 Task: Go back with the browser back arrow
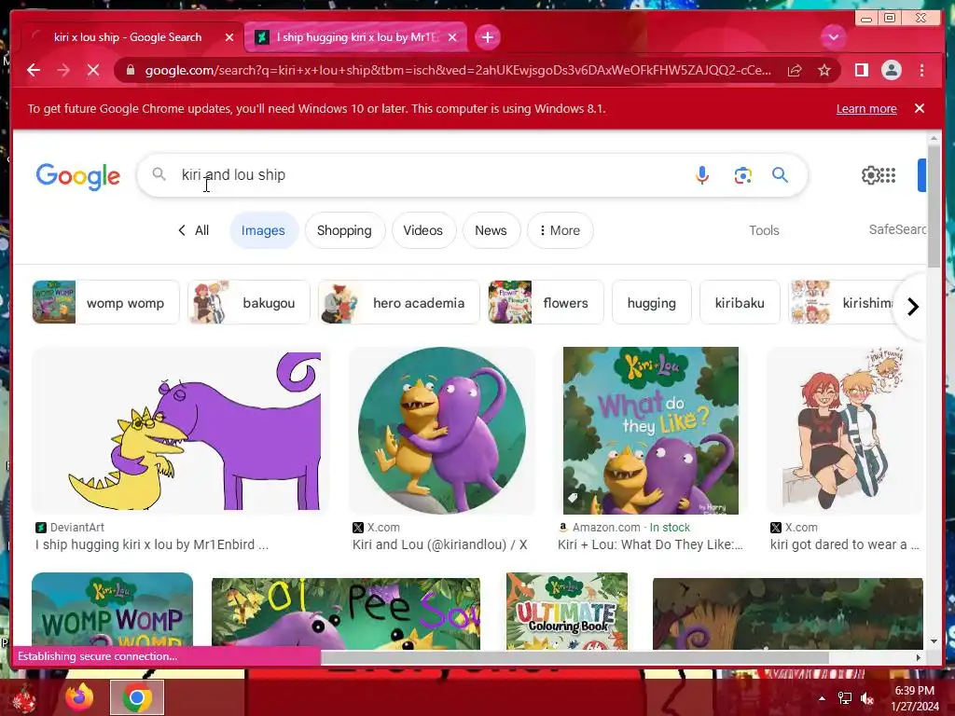(x=34, y=71)
